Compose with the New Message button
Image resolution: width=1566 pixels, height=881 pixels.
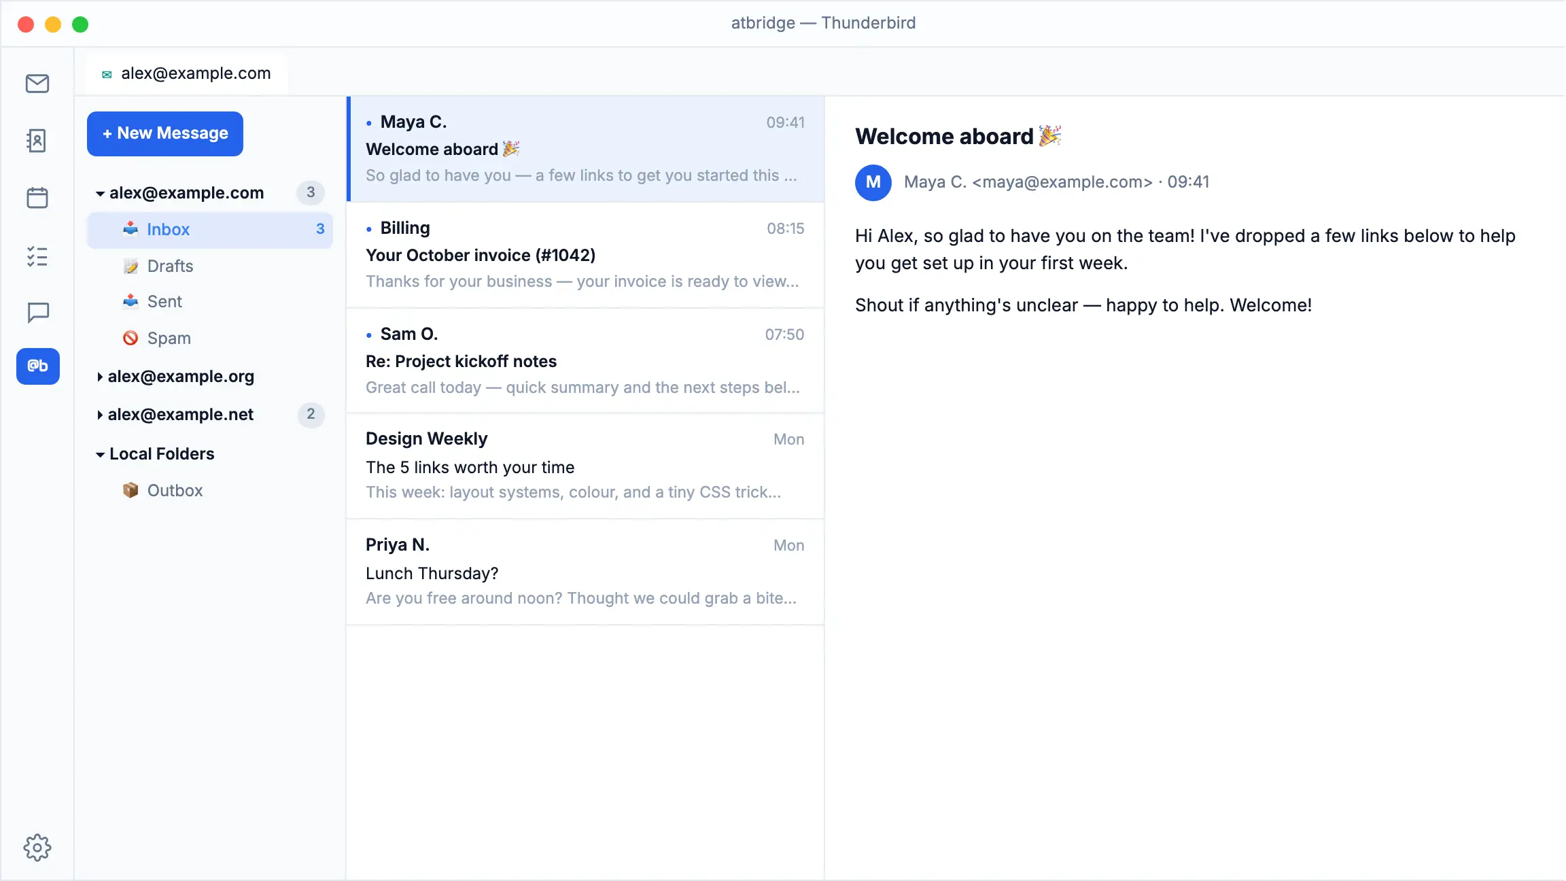[165, 134]
